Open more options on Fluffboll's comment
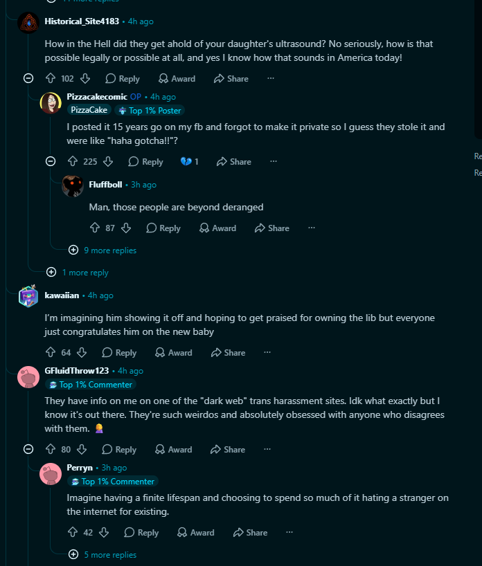The width and height of the screenshot is (482, 566). [312, 228]
